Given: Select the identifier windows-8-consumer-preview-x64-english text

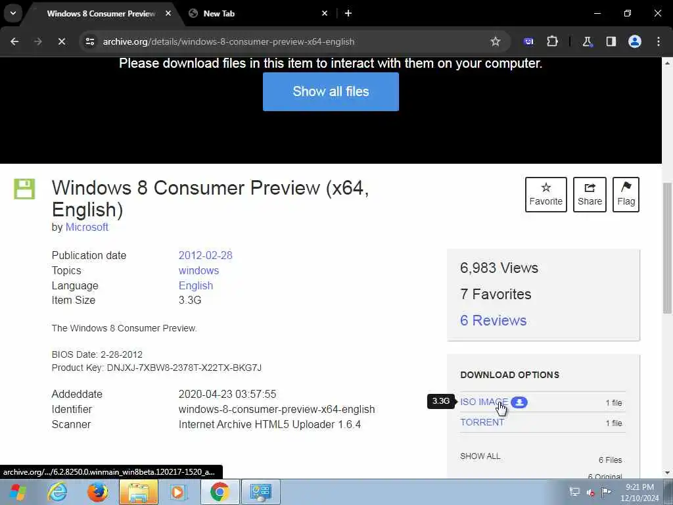Looking at the screenshot, I should [277, 409].
